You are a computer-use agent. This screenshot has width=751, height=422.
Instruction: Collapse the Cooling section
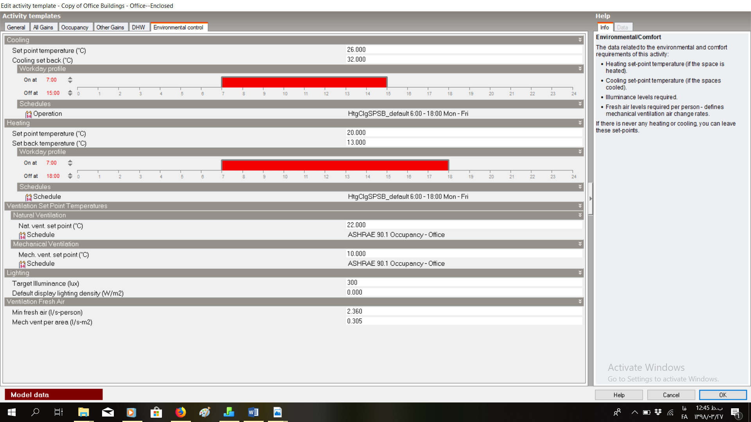point(580,40)
